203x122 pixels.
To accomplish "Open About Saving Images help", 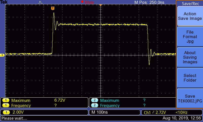I will tap(190, 57).
